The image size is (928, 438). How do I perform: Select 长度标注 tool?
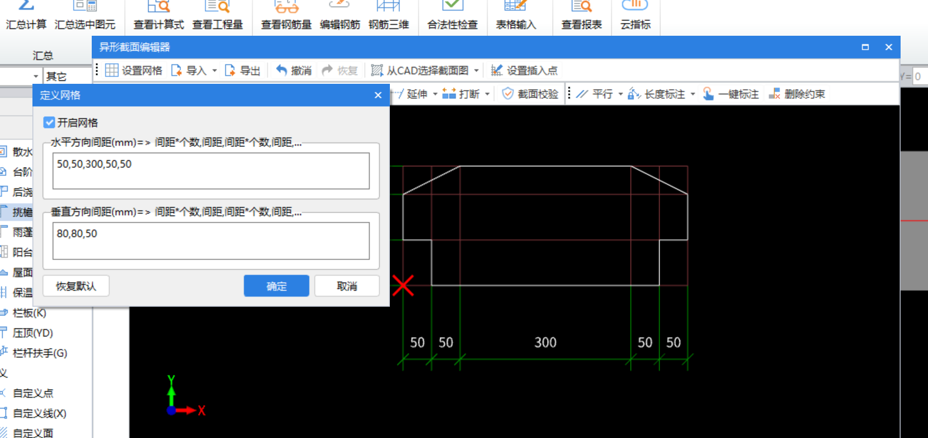[657, 94]
